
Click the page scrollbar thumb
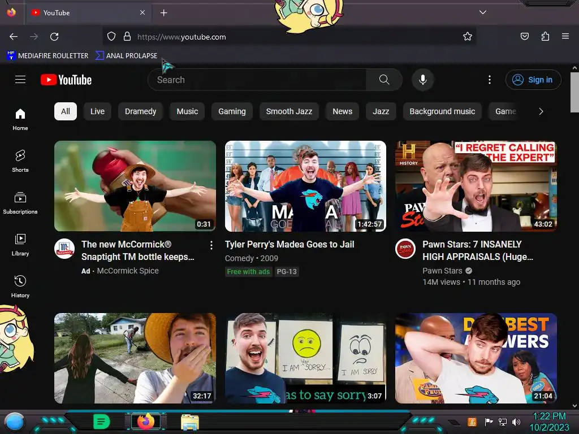click(x=574, y=92)
